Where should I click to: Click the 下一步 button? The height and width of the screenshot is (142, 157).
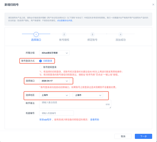coord(143,136)
